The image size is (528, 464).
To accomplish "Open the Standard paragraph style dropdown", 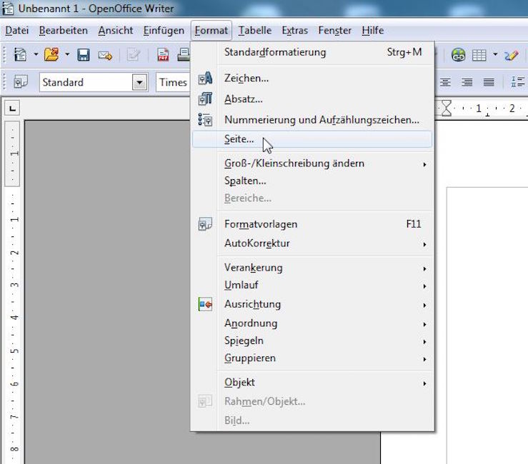I will (x=139, y=82).
